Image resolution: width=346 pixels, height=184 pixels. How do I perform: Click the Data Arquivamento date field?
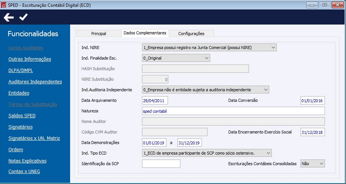(155, 101)
